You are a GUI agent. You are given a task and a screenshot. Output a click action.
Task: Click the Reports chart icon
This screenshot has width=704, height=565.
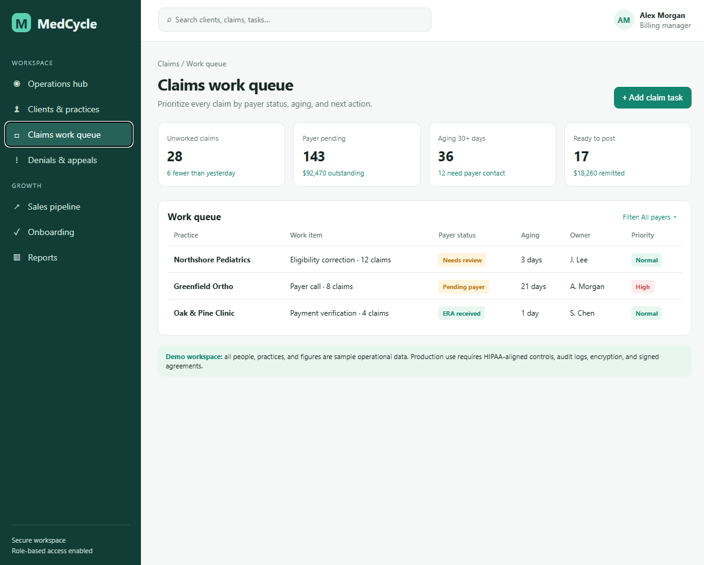tap(17, 257)
